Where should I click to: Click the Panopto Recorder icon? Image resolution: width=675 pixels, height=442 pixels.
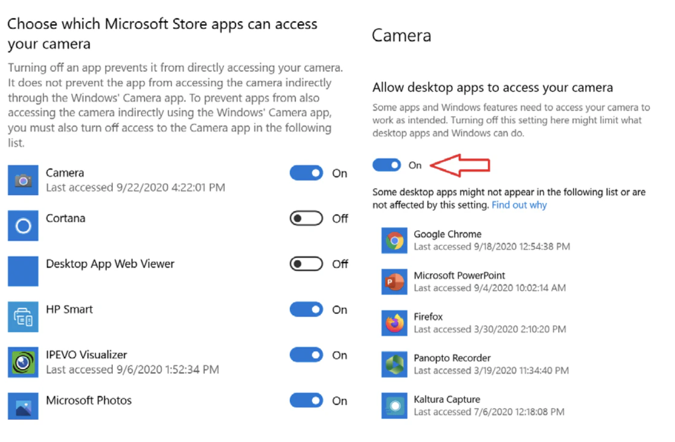(x=394, y=365)
